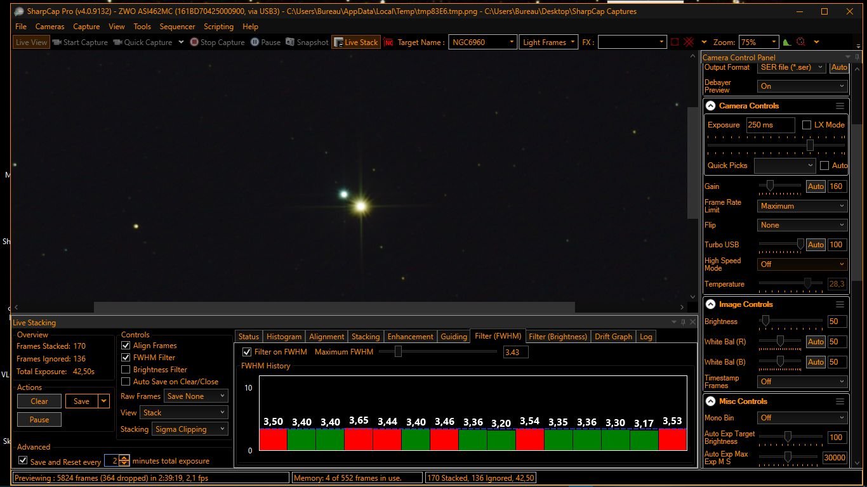
Task: Click the Start Capture camera icon
Action: click(x=56, y=42)
